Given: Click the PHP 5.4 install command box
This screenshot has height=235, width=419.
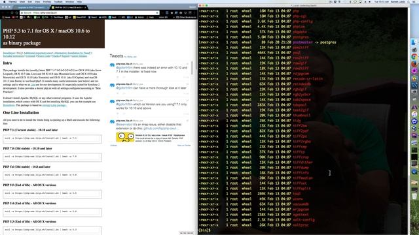Looking at the screenshot, I should 52,211.
